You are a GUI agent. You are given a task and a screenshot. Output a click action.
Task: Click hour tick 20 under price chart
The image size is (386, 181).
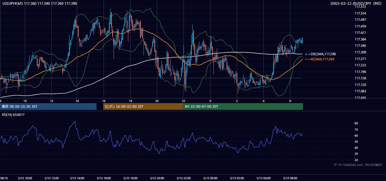157,101
